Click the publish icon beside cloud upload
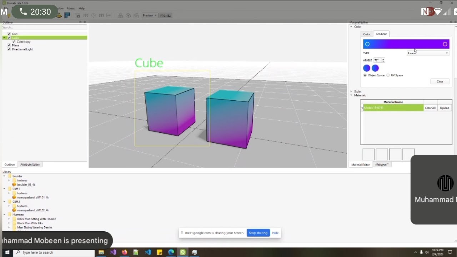 point(136,15)
